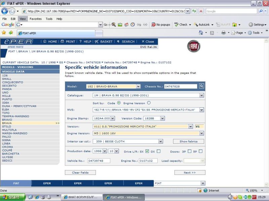This screenshot has width=269, height=201.
Task: Select the Engine Version sort radio button
Action: pos(149,103)
